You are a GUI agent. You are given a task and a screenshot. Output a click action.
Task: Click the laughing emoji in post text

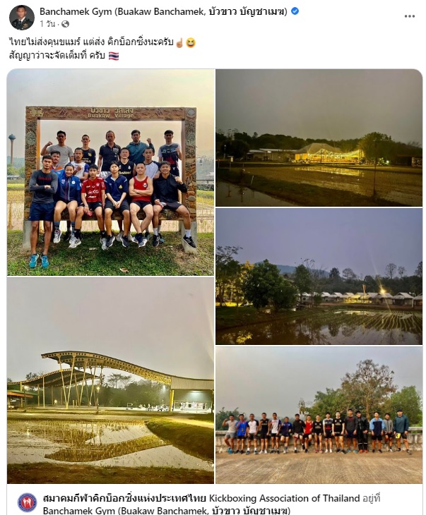[x=191, y=43]
